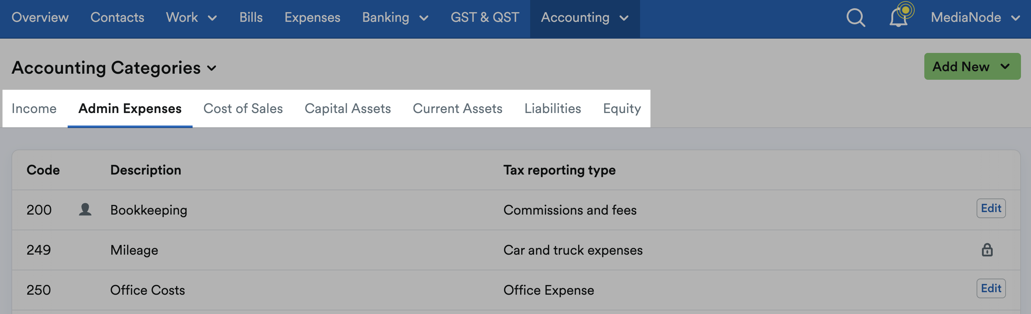The width and height of the screenshot is (1031, 314).
Task: Switch to the Income tab
Action: click(x=34, y=108)
